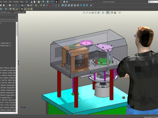Open File Properties icon beside the Rebuild icon

pyautogui.click(x=64, y=2)
